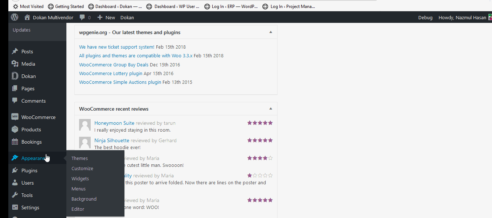Open the 'We have new ticket support system!' link
492x218 pixels.
[117, 47]
